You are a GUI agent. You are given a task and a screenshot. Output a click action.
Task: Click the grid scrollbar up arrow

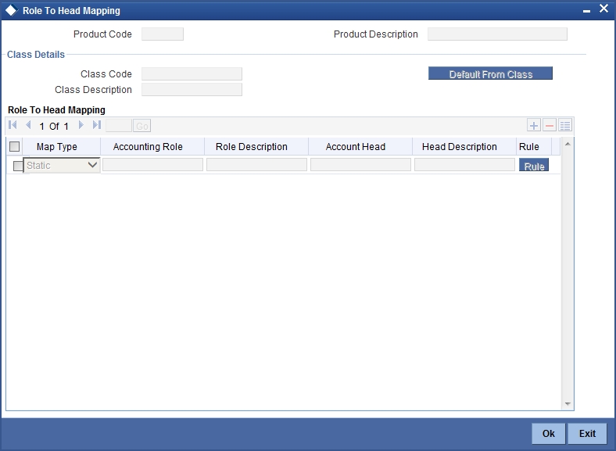(568, 144)
